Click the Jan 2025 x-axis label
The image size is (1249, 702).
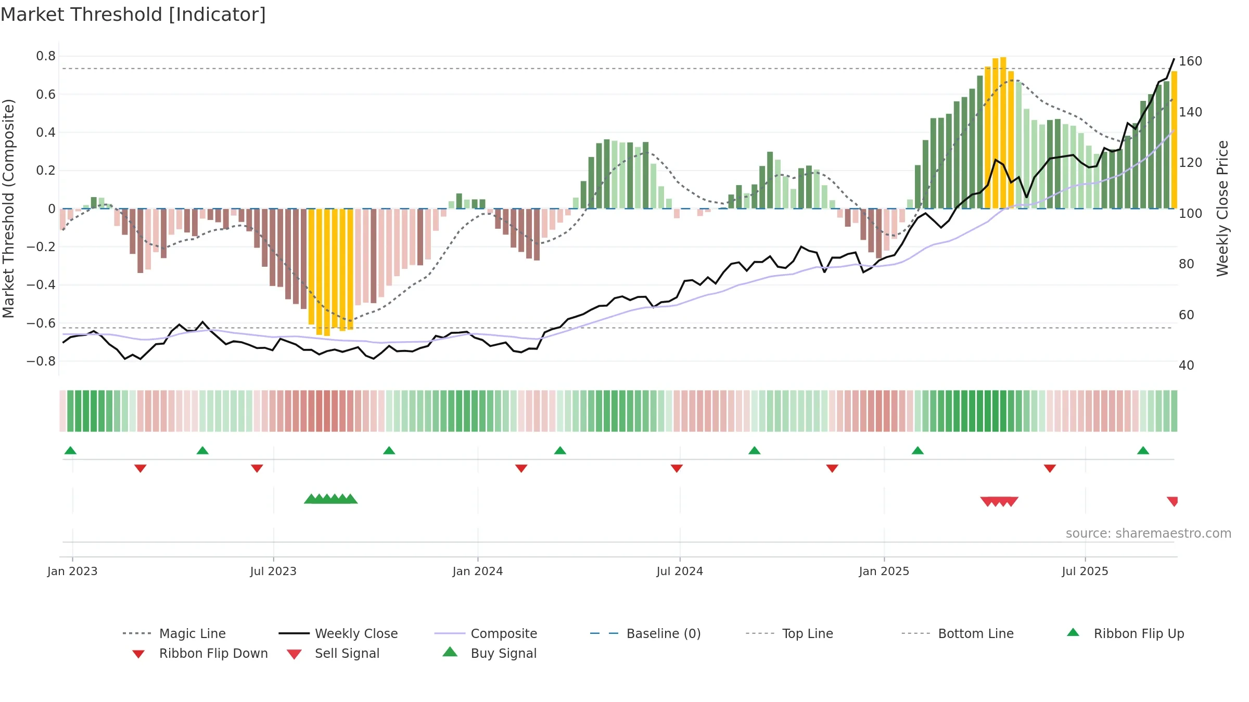pyautogui.click(x=884, y=571)
